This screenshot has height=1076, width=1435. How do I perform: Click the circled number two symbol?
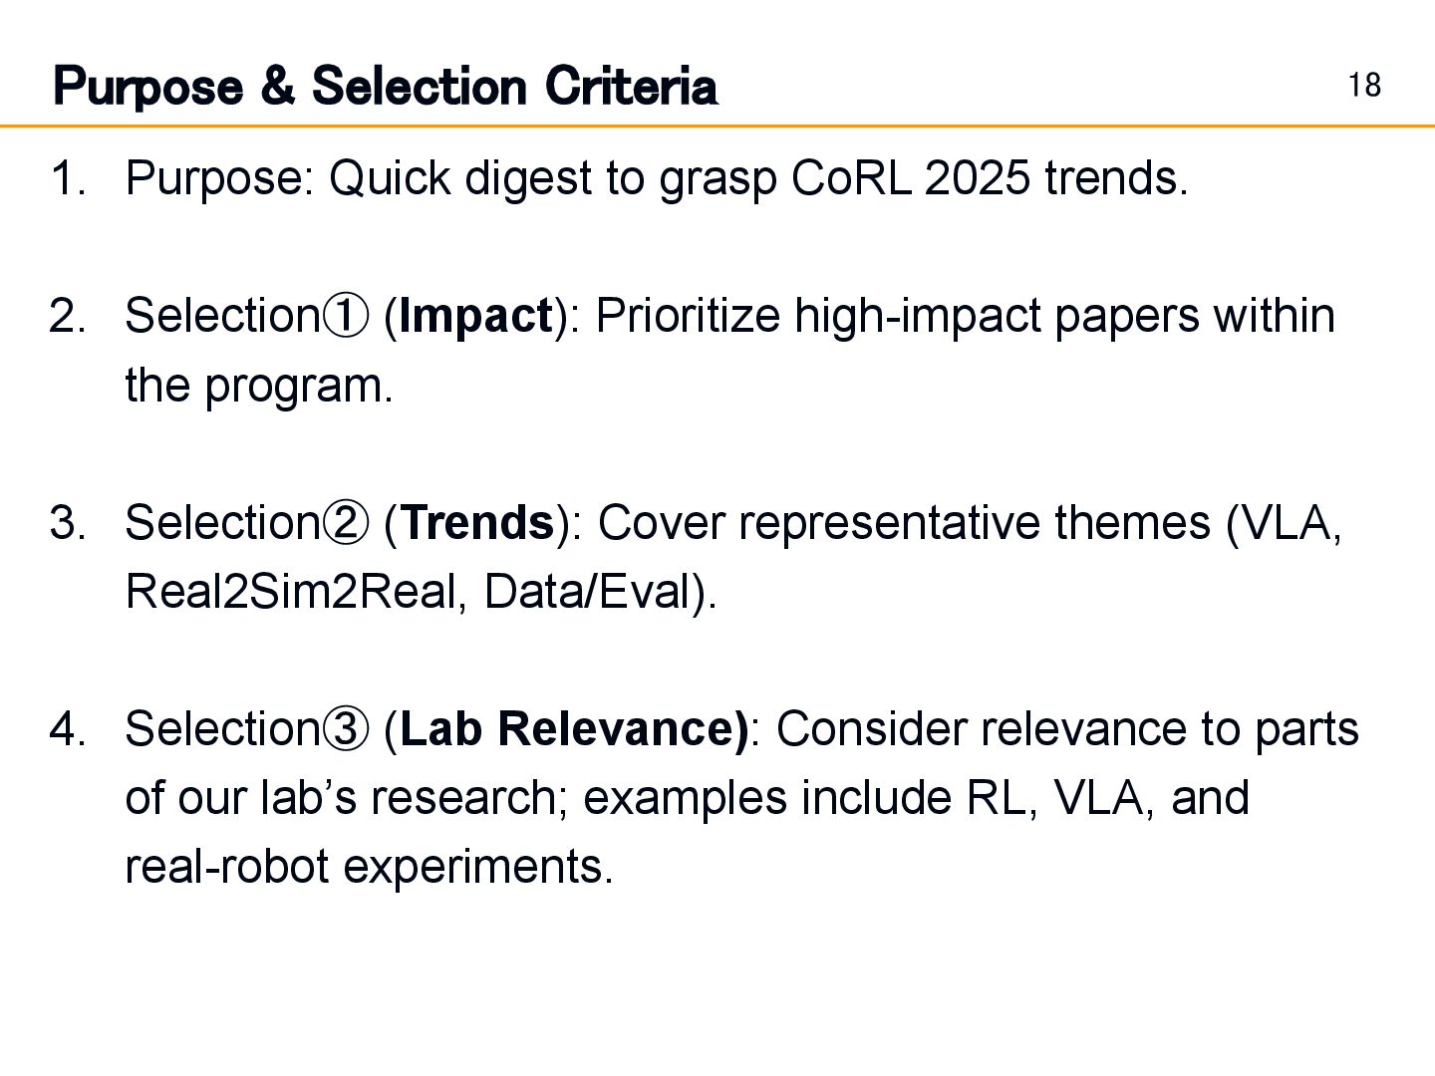tap(346, 523)
